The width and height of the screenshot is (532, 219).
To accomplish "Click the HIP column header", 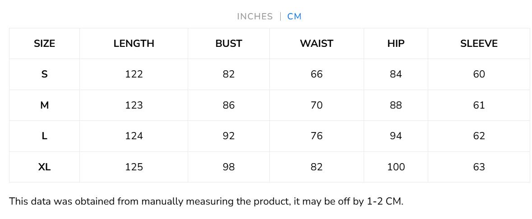I will 396,44.
